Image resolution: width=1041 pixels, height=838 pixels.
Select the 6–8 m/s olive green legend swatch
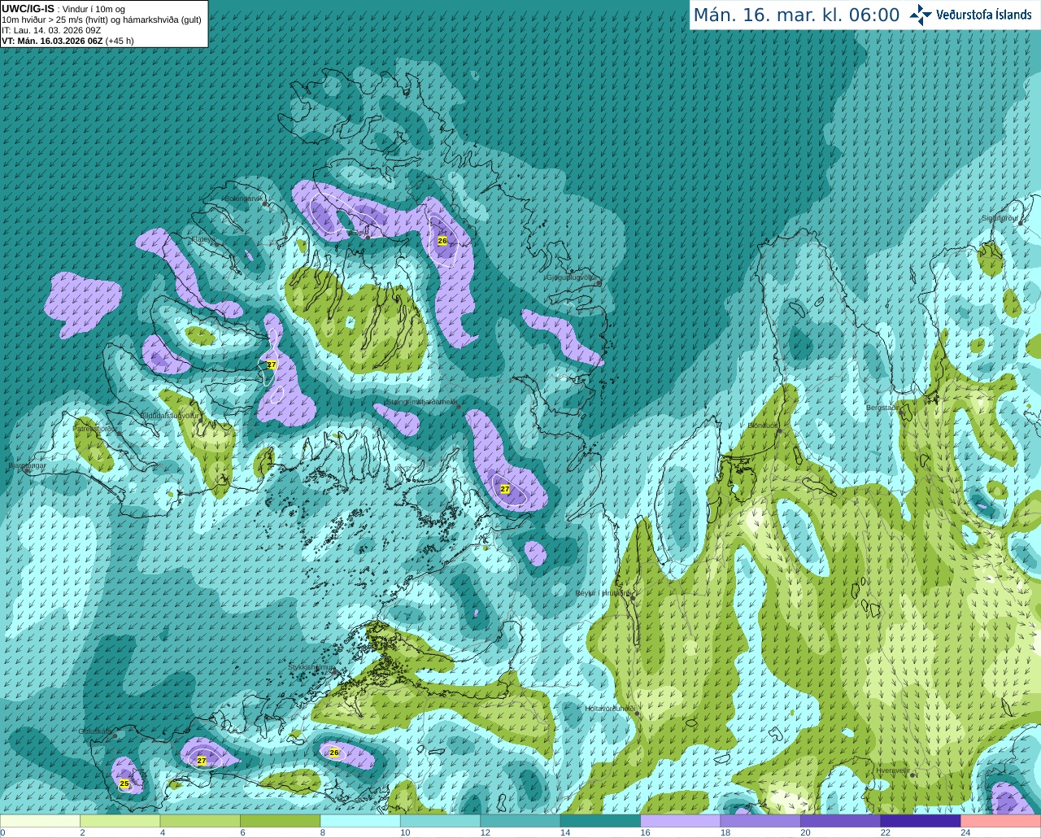[x=280, y=821]
